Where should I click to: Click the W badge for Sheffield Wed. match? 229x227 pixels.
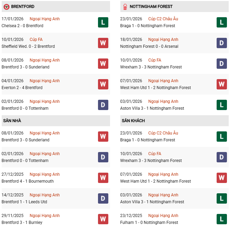103,43
